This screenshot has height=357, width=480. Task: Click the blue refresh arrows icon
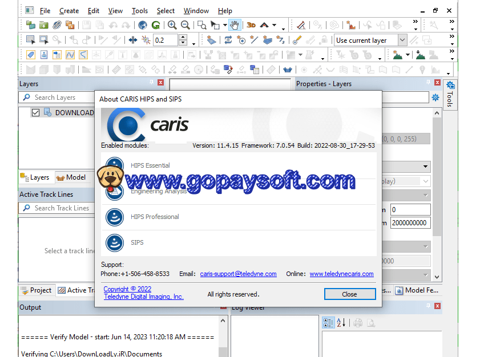228,40
